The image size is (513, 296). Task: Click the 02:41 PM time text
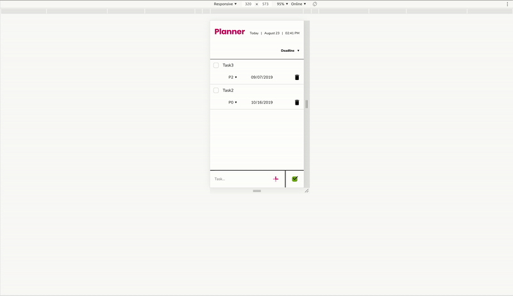[292, 33]
